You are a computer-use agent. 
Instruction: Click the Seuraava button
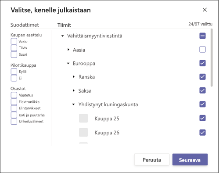click(x=190, y=160)
